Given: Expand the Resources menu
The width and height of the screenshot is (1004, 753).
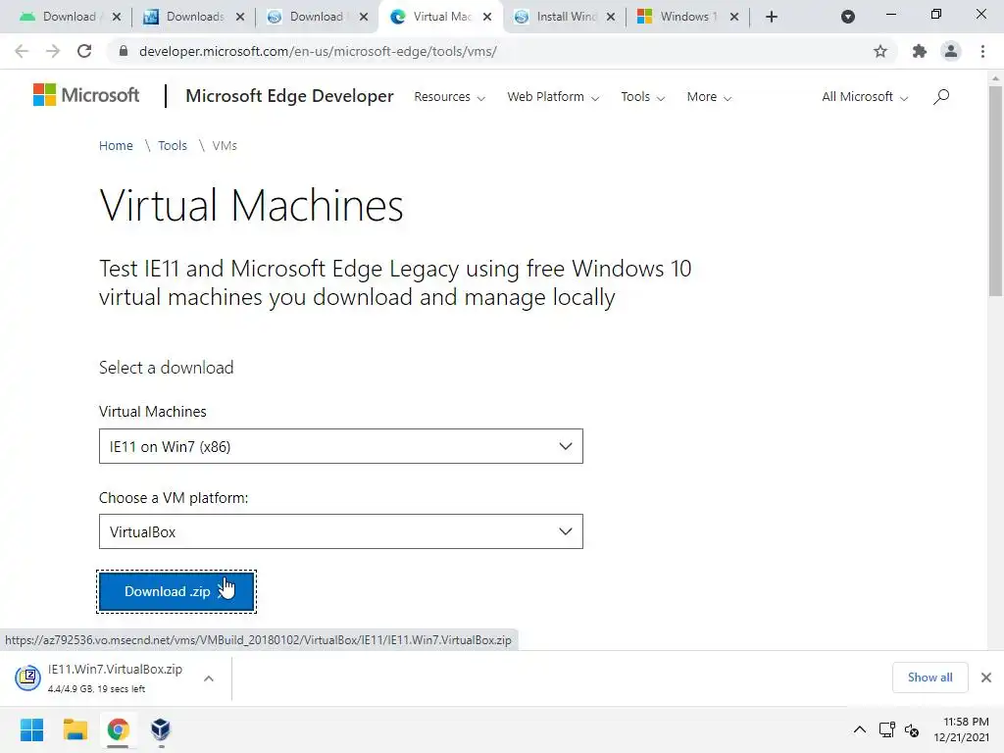Looking at the screenshot, I should [x=449, y=97].
